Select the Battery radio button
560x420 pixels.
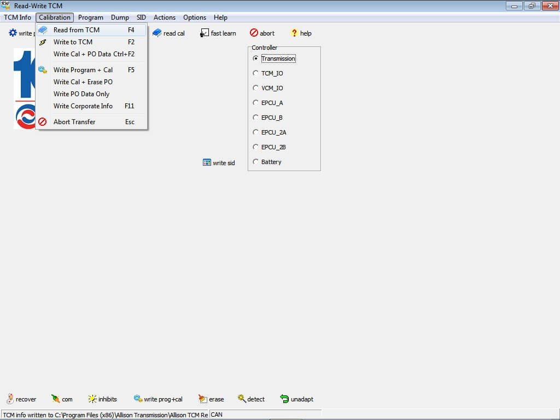255,162
